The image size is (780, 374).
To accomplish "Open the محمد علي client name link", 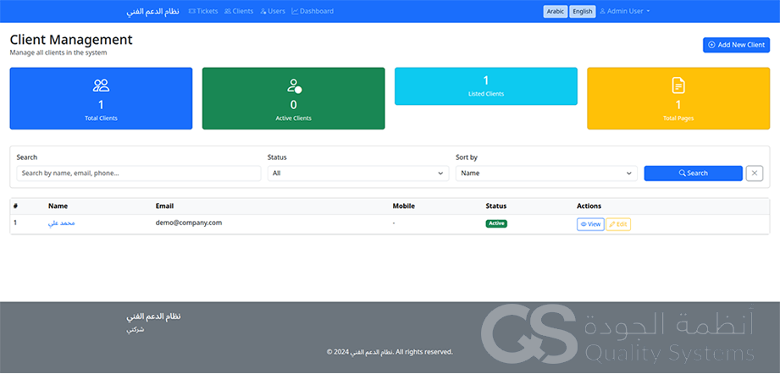I will (x=62, y=223).
